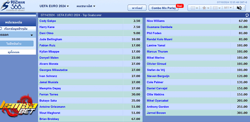Select the 17.00 odds for Kylian Mbappe

click(136, 52)
